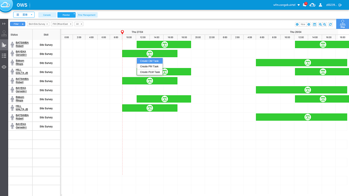This screenshot has width=349, height=196.
Task: Open the Map panel button
Action: click(x=342, y=24)
